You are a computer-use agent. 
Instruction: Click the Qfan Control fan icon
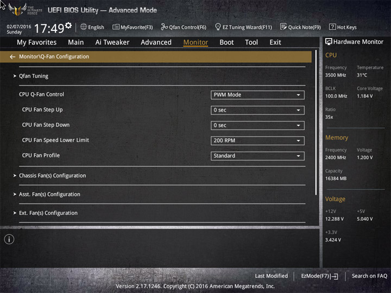pyautogui.click(x=164, y=27)
